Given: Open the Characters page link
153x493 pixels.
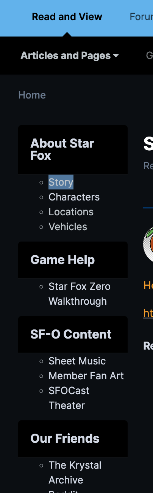Looking at the screenshot, I should (74, 197).
